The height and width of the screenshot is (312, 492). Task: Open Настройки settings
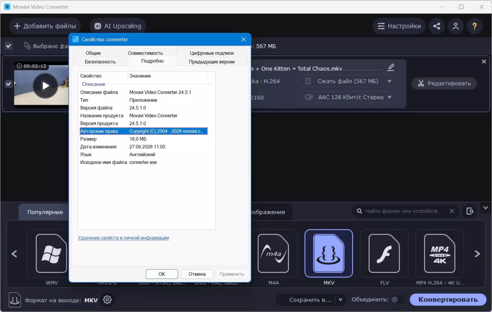(399, 26)
